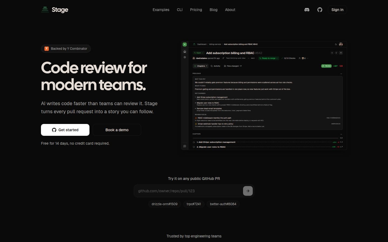Click the Stage wordmark in the header
The height and width of the screenshot is (242, 388).
[60, 10]
